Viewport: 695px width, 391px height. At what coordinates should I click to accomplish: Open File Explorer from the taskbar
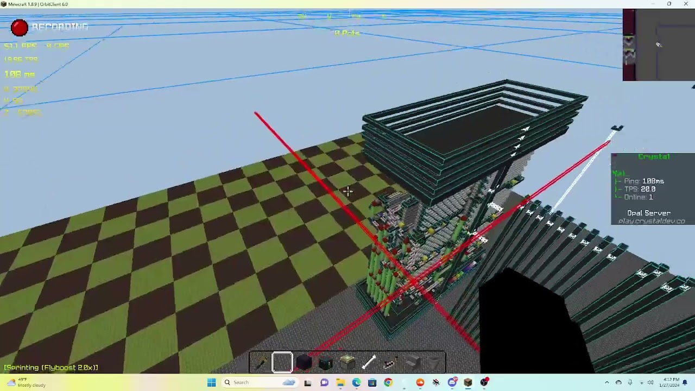[340, 382]
